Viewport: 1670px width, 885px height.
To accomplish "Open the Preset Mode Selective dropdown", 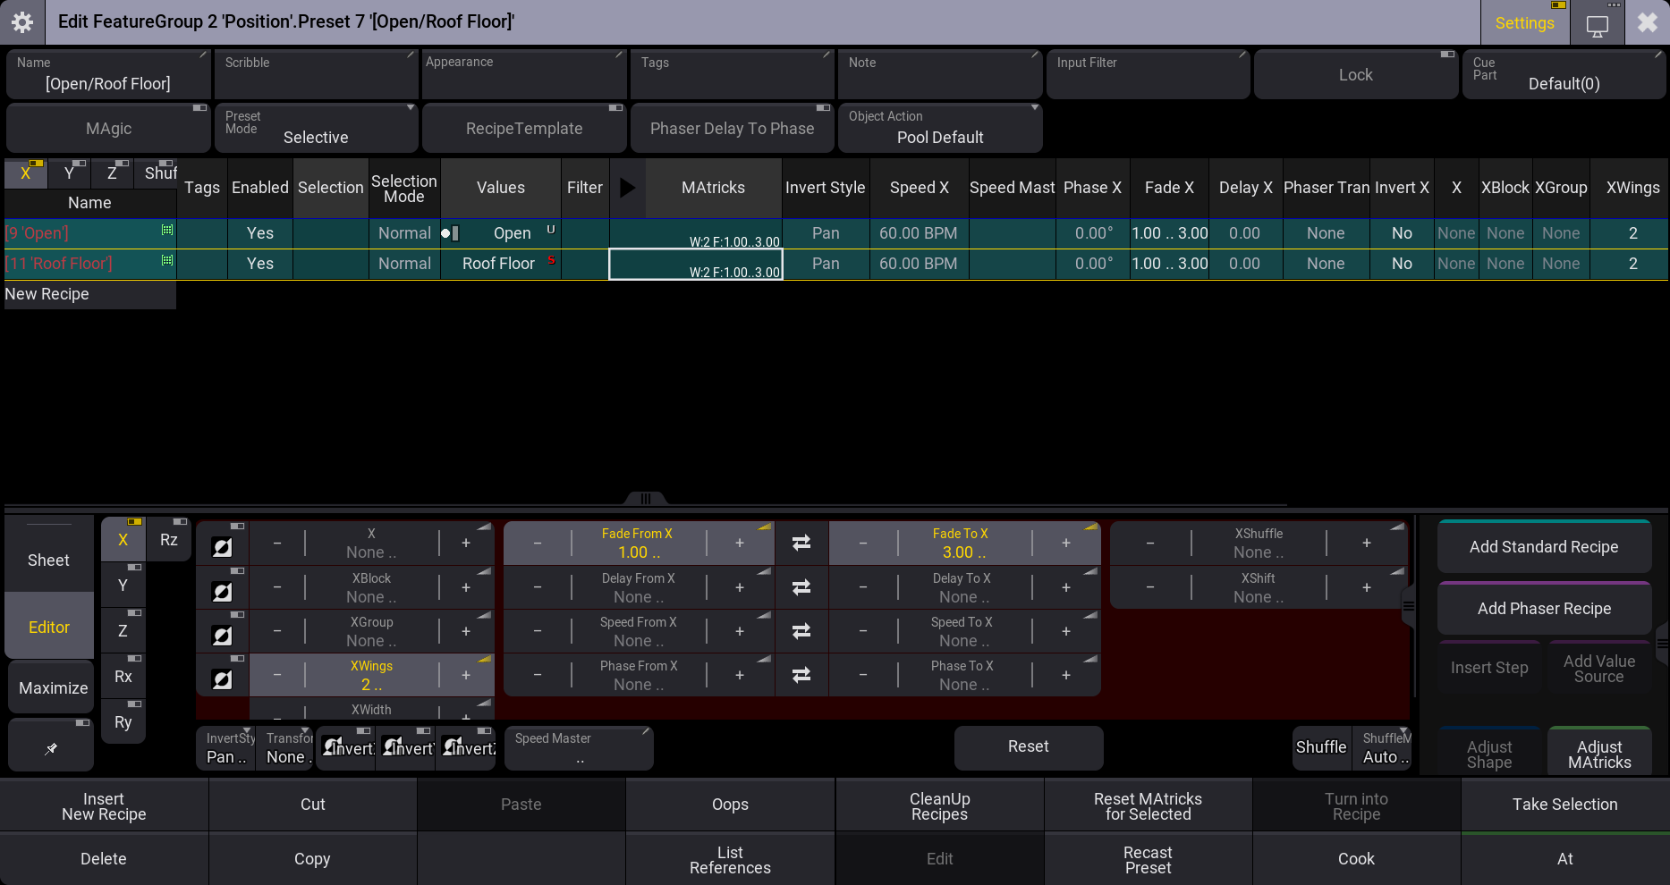I will (317, 129).
